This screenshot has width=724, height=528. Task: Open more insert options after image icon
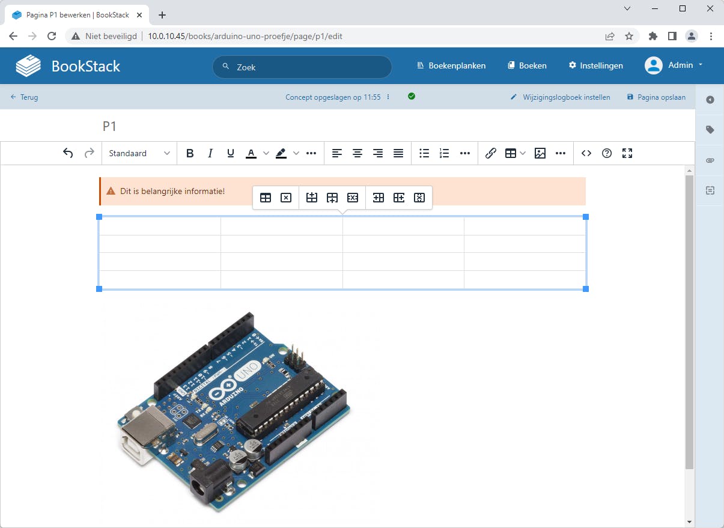[561, 153]
